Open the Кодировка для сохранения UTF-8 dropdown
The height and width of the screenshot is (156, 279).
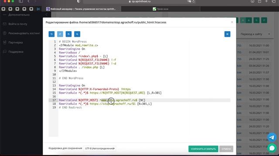tap(100, 148)
